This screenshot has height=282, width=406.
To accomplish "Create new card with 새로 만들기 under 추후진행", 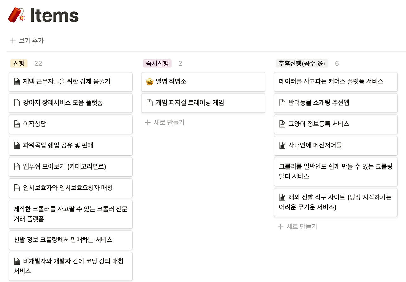I will coord(297,227).
